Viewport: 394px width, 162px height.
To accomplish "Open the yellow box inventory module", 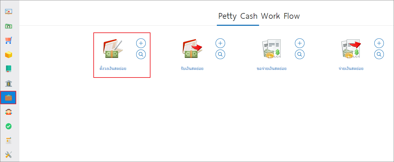I will 9,55.
